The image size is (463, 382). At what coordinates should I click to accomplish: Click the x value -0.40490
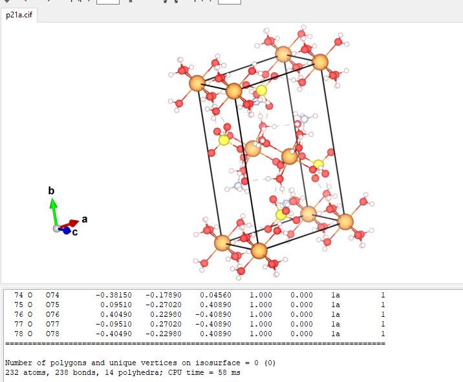[114, 334]
